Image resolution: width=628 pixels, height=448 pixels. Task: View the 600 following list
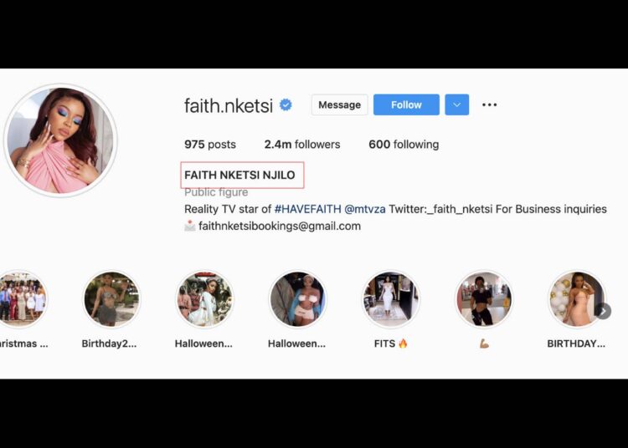click(x=404, y=145)
